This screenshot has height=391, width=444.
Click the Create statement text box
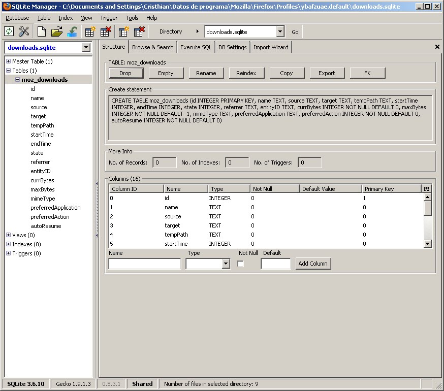tap(270, 118)
